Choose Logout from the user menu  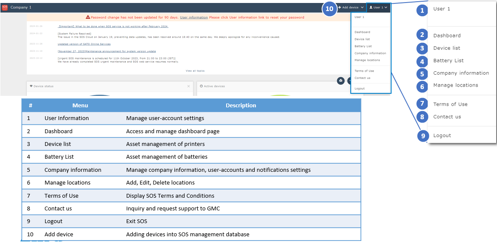(360, 88)
